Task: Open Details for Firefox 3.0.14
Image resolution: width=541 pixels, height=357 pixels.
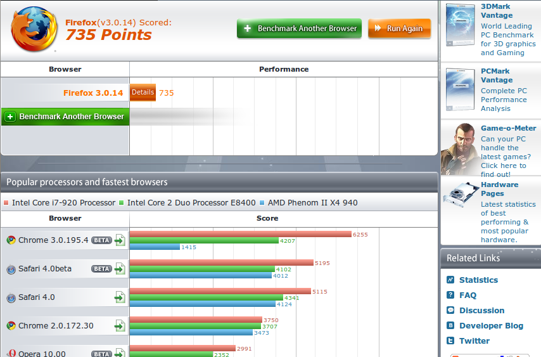Action: pos(143,93)
